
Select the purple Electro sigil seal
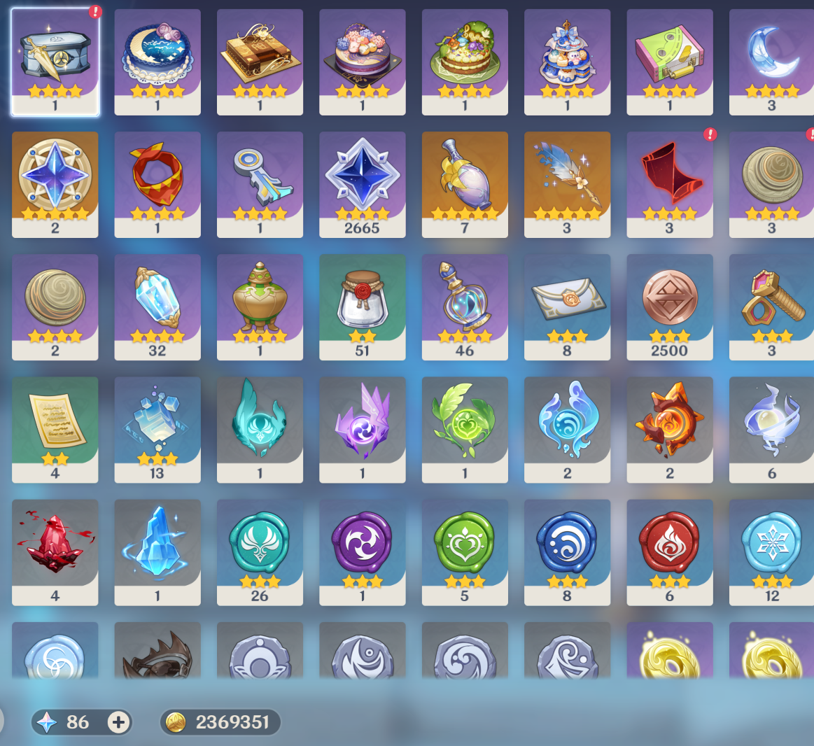click(363, 552)
